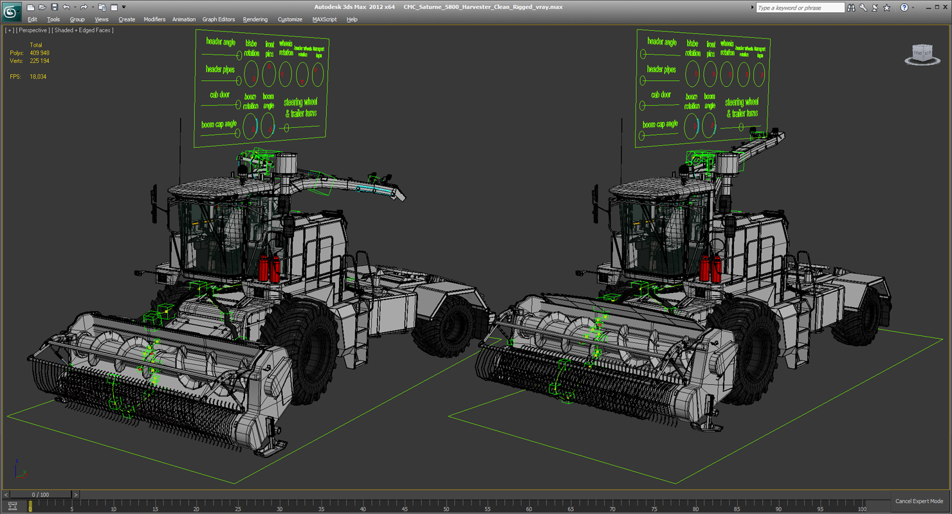Viewport: 952px width, 514px height.
Task: Click frame 75 on the timeline track
Action: pyautogui.click(x=654, y=505)
